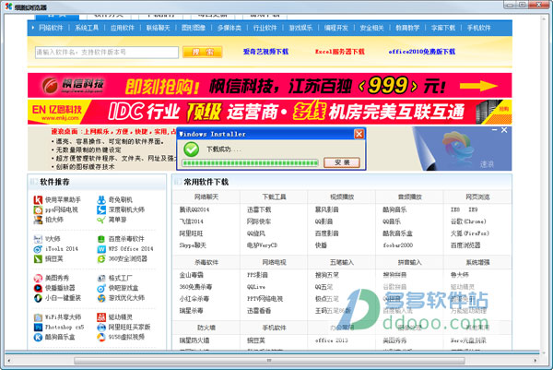Open the 奇兔刷机 rabbit icon
This screenshot has width=553, height=370.
[101, 200]
